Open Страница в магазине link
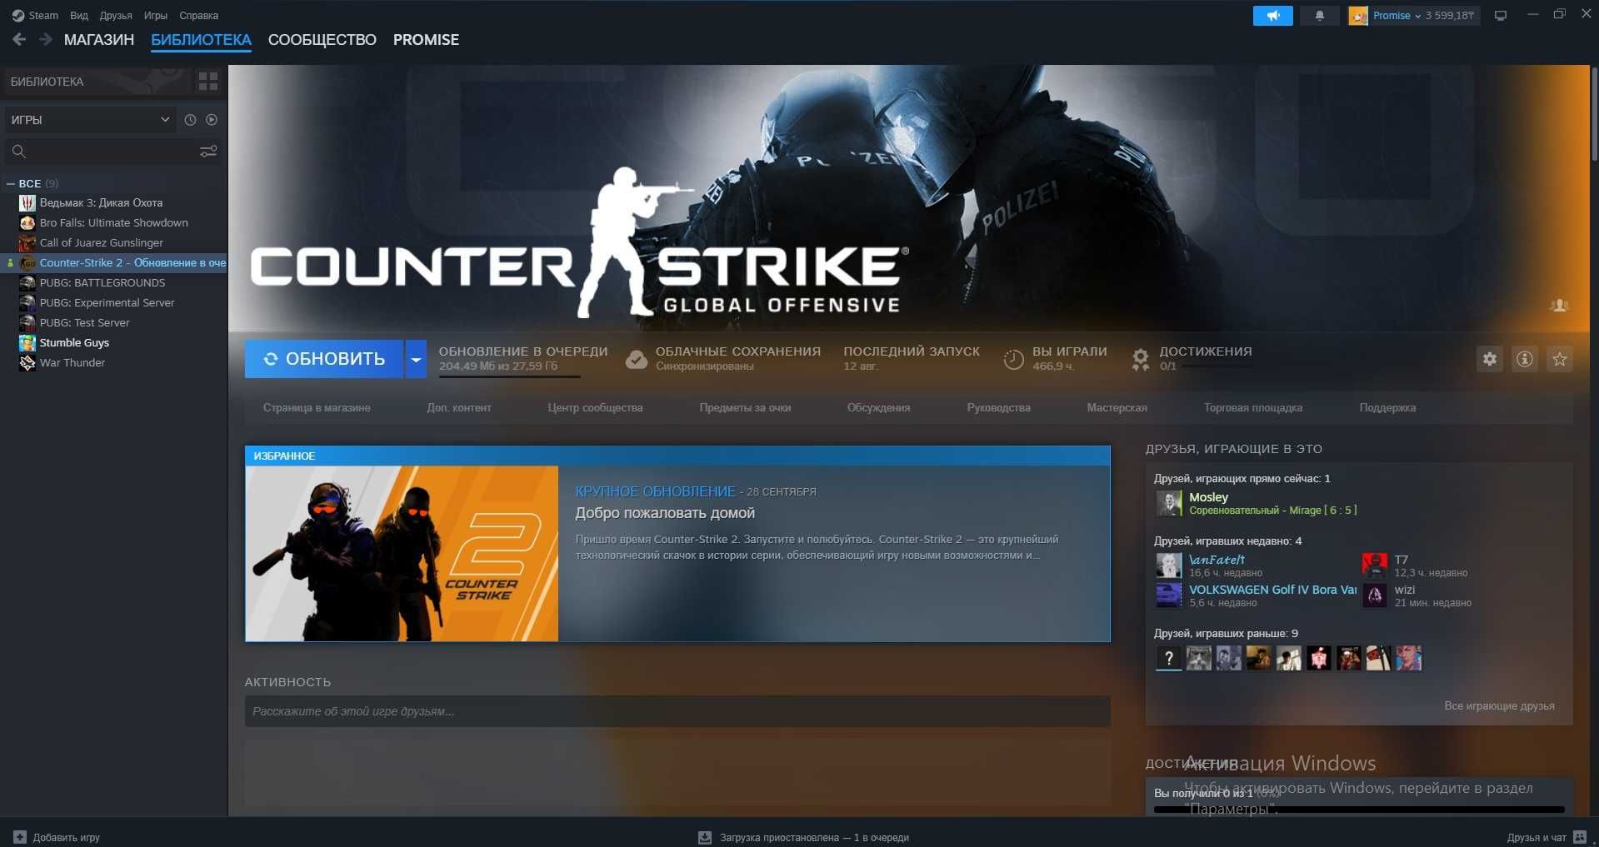1599x847 pixels. (x=317, y=407)
